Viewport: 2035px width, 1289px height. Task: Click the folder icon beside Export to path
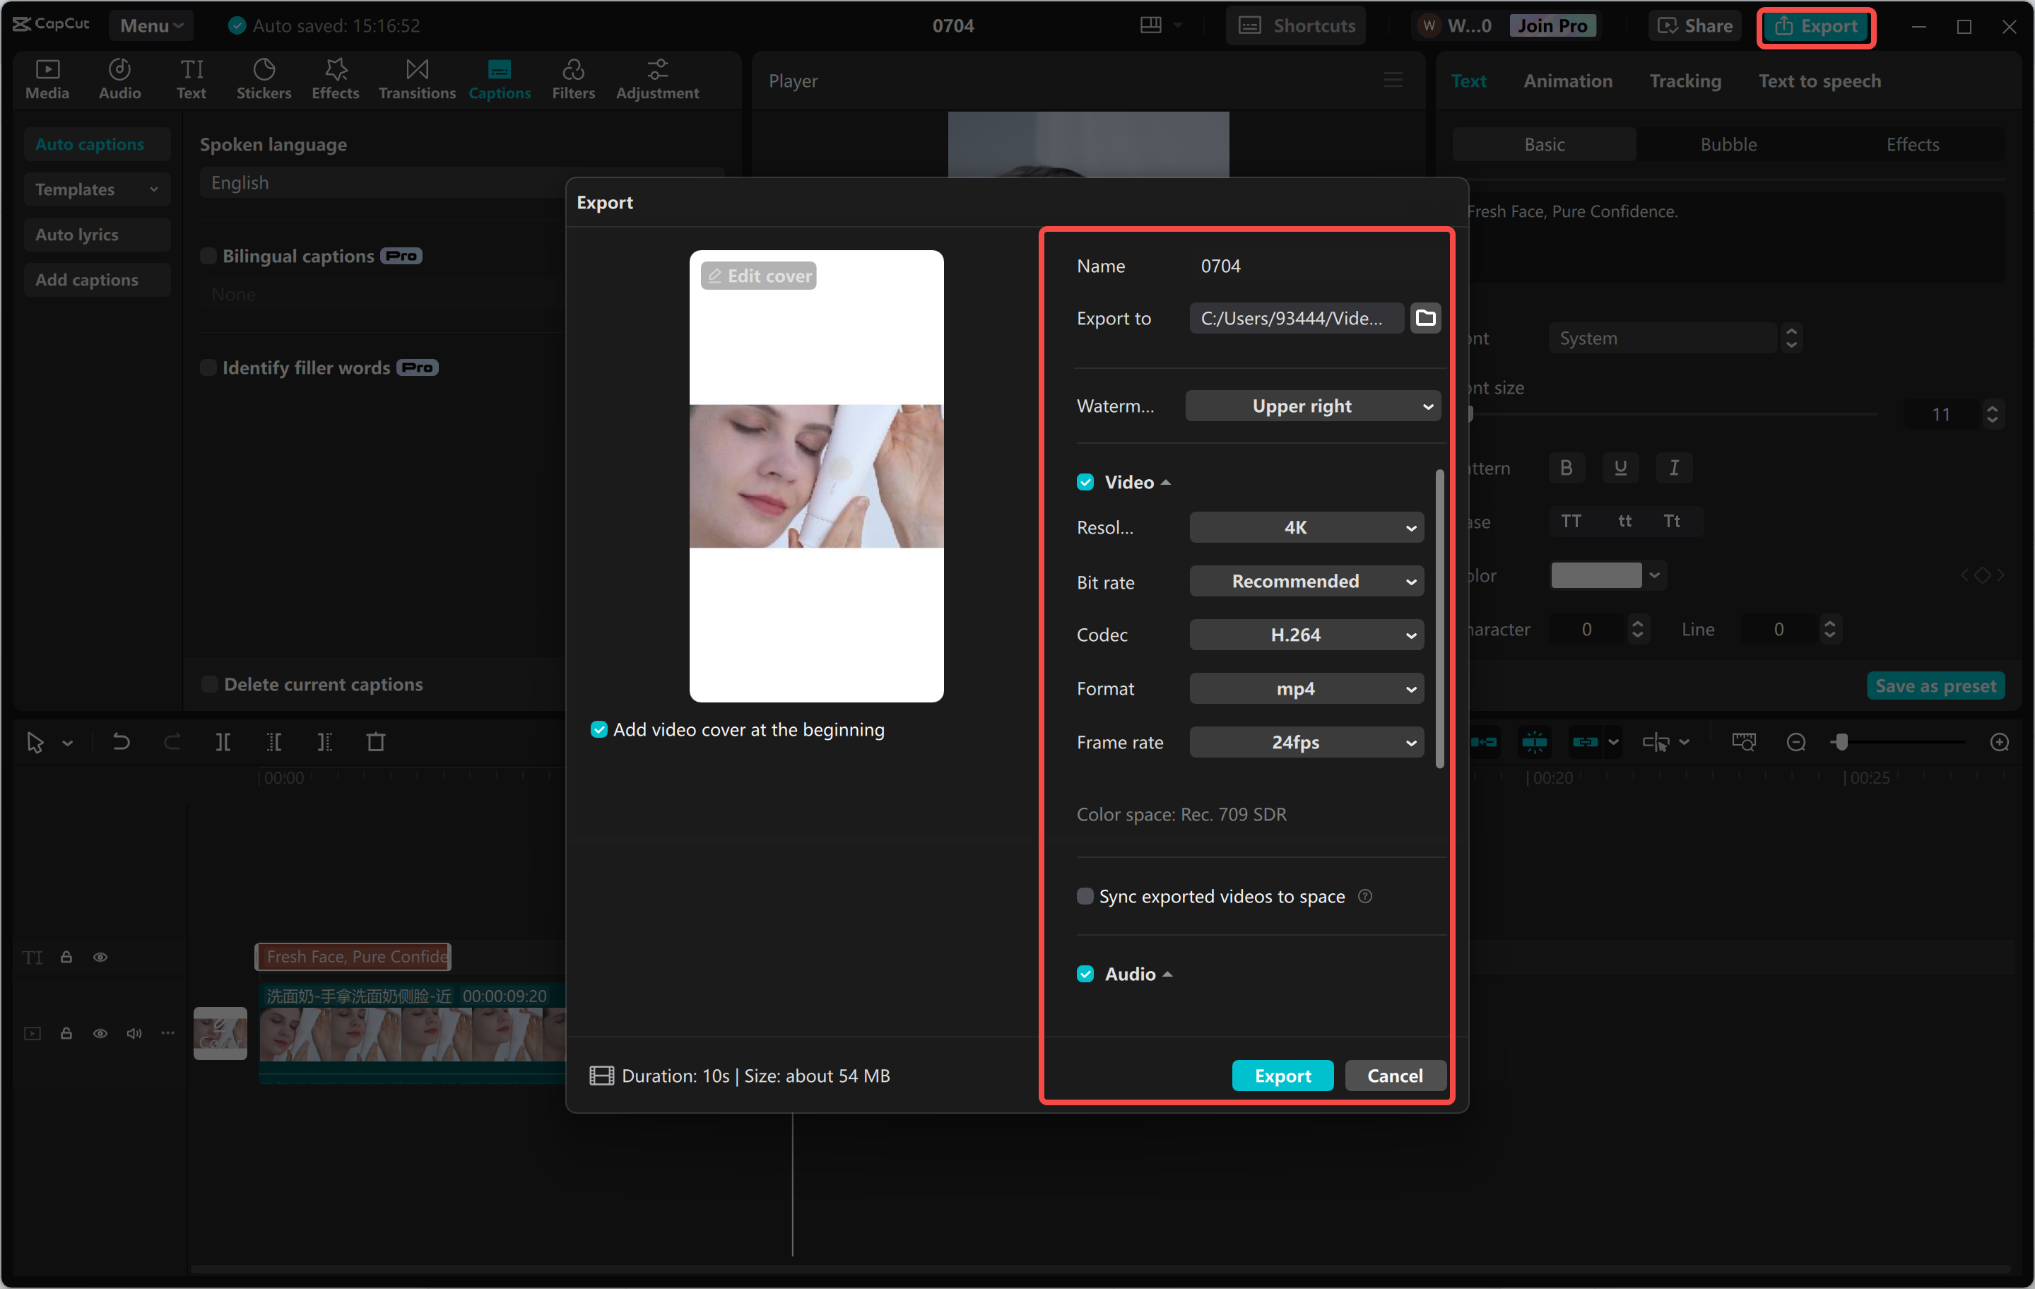click(x=1424, y=318)
